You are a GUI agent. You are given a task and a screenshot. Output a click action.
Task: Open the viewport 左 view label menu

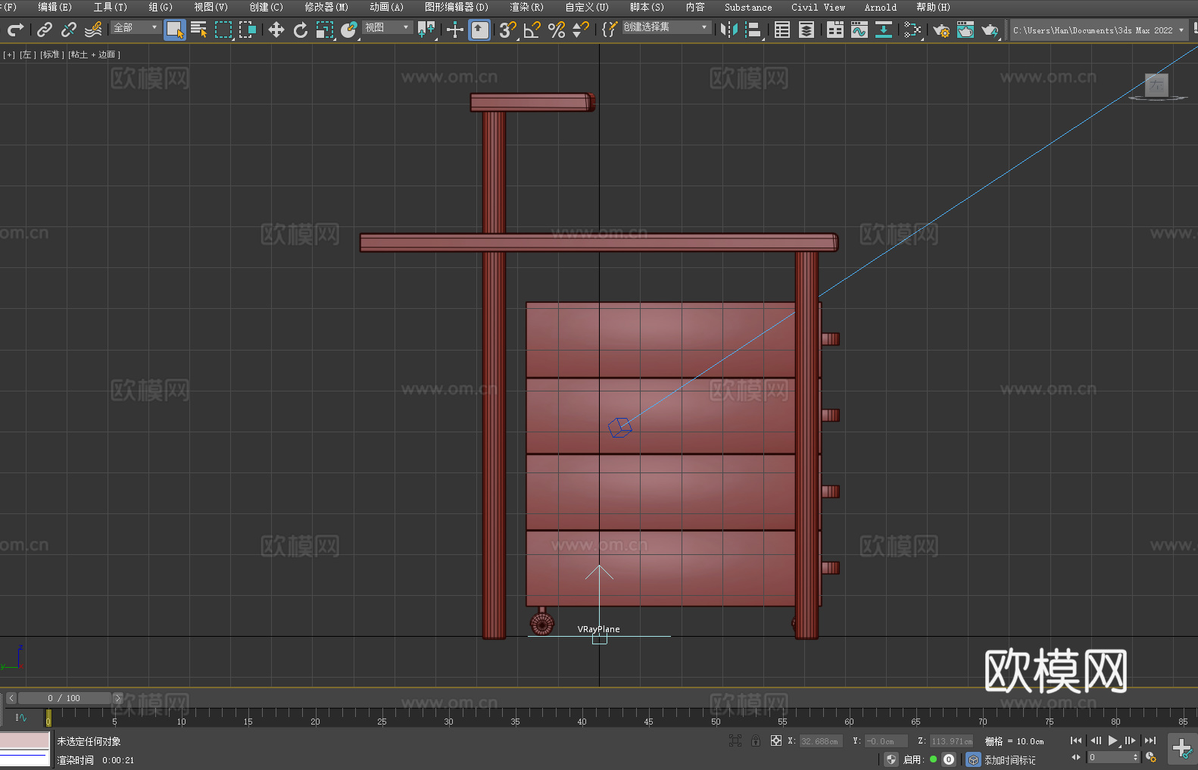point(27,55)
